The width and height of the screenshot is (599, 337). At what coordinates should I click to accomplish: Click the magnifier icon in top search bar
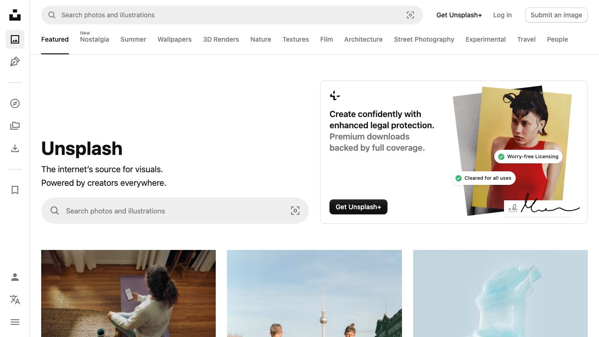52,15
